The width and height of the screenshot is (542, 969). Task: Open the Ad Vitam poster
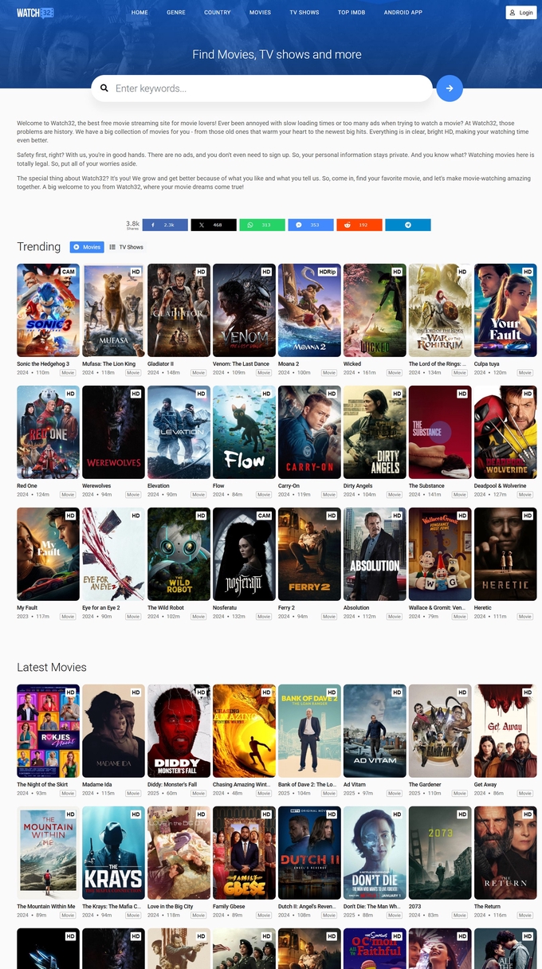375,731
